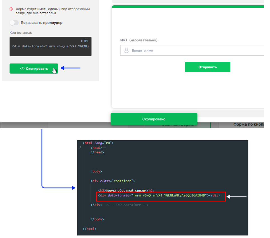Click the highlighted data-formid div line
The height and width of the screenshot is (238, 270).
(x=159, y=195)
